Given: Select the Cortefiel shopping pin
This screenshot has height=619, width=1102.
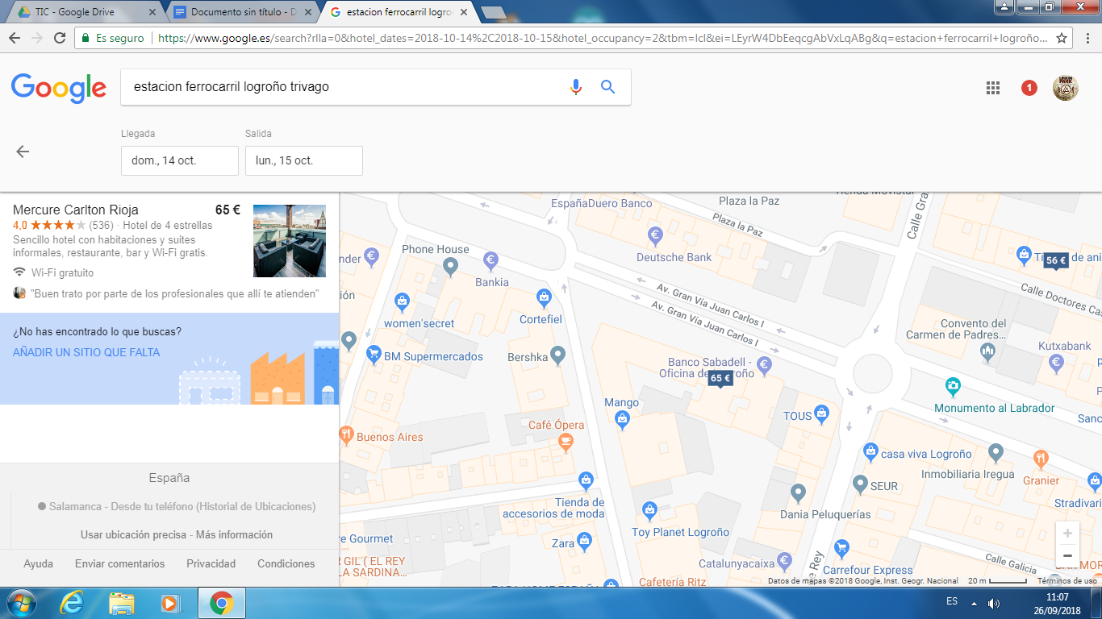Looking at the screenshot, I should click(x=544, y=297).
